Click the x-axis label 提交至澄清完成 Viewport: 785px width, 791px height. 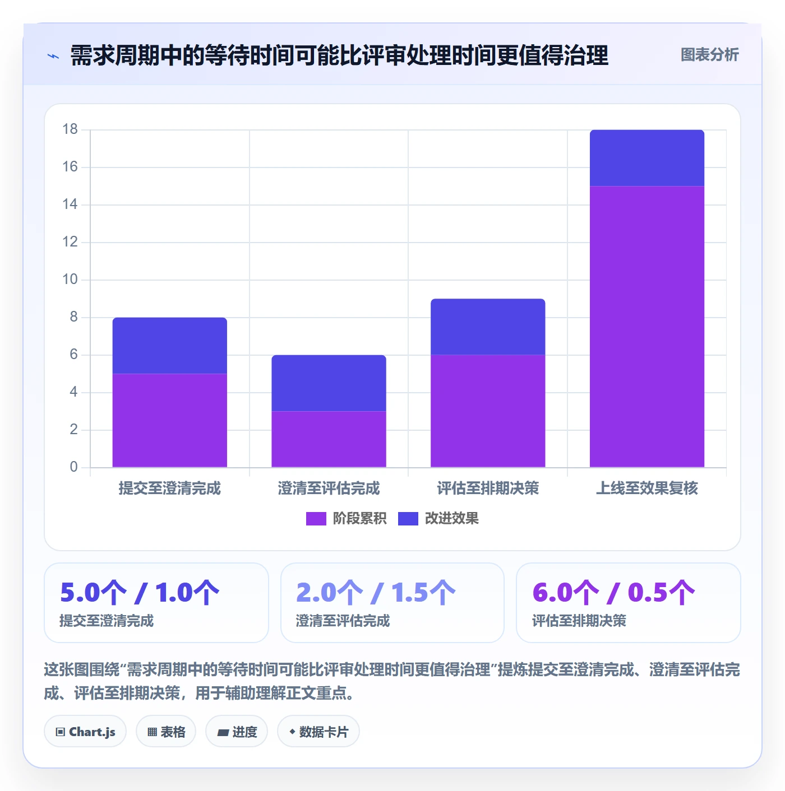170,488
